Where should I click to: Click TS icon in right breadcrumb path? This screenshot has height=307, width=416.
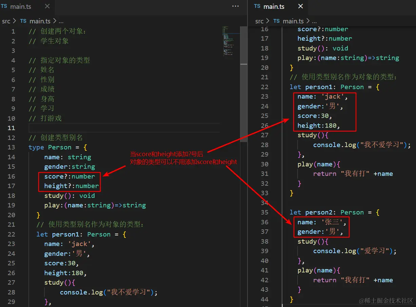[277, 21]
